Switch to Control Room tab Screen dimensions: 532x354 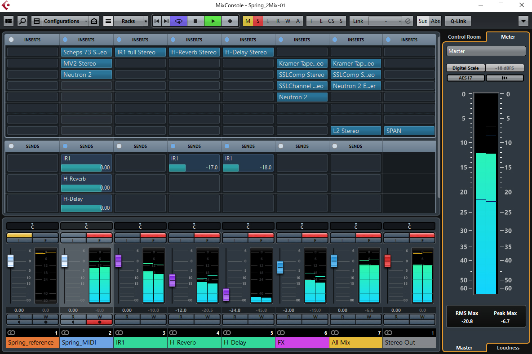point(464,37)
